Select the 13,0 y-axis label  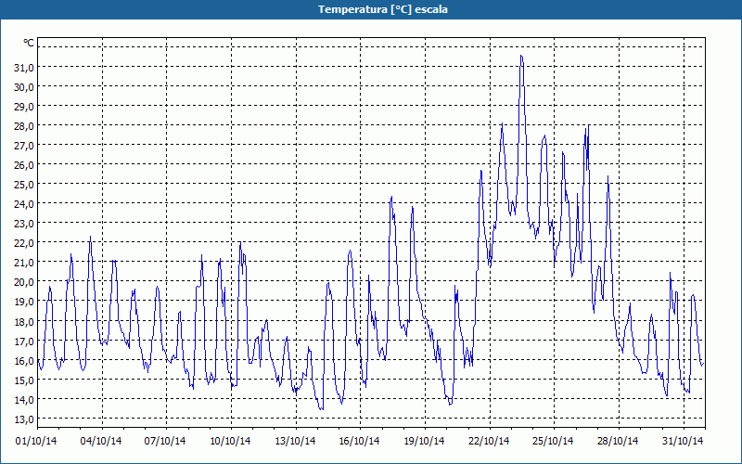point(24,419)
